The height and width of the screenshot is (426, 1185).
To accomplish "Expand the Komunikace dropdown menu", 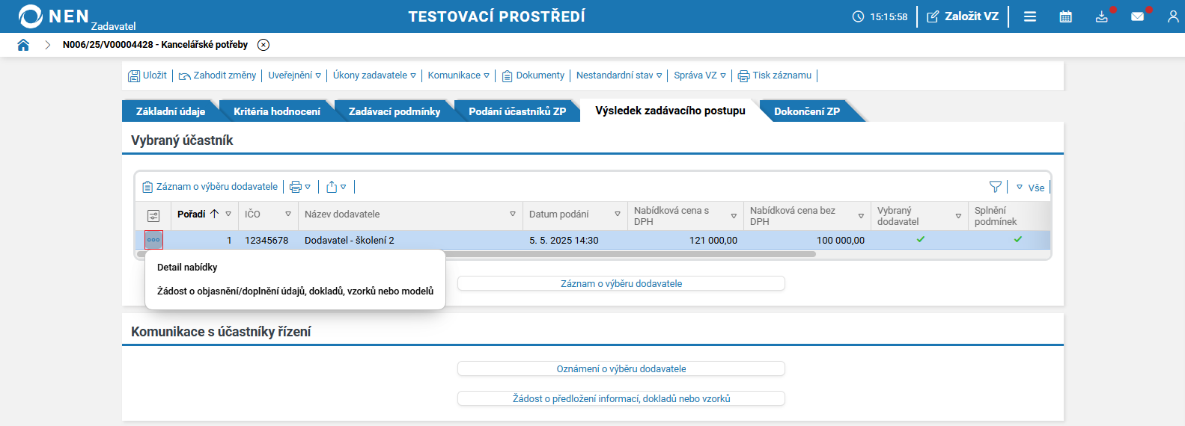I will (458, 75).
